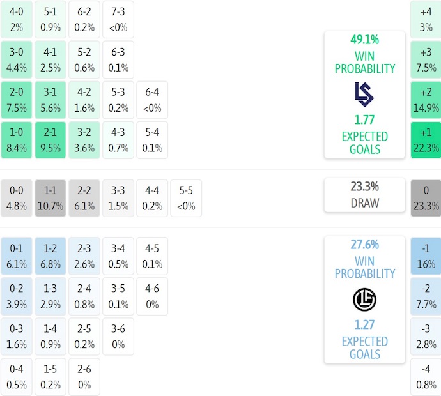Select the 1-1 draw score cell
This screenshot has height=396, width=441.
click(51, 199)
